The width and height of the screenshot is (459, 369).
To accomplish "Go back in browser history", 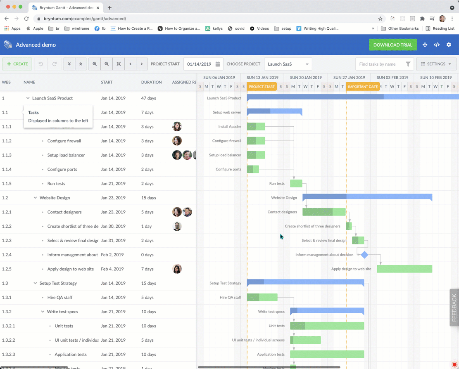I will (7, 19).
